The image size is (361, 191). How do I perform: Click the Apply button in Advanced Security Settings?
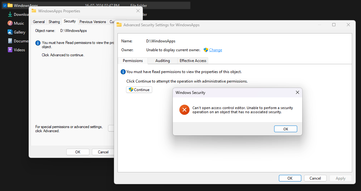pos(340,178)
